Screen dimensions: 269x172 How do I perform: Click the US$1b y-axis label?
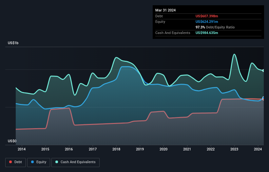coord(13,43)
